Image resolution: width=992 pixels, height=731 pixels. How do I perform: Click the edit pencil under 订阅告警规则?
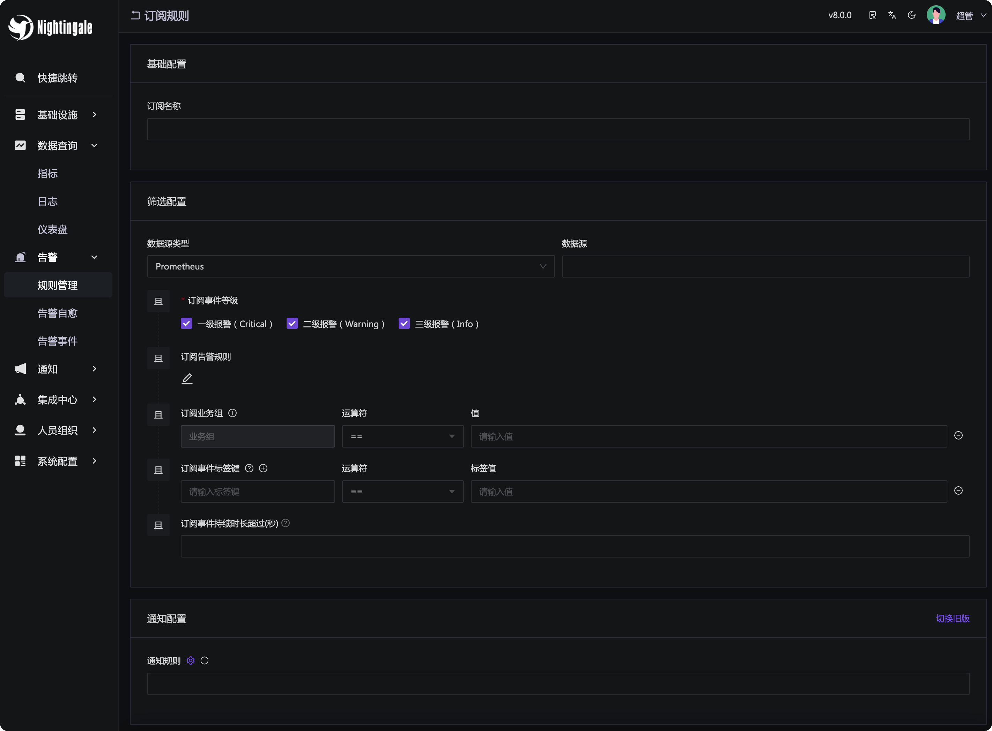point(187,379)
